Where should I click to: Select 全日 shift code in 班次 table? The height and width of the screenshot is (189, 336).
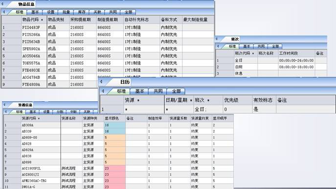point(246,60)
